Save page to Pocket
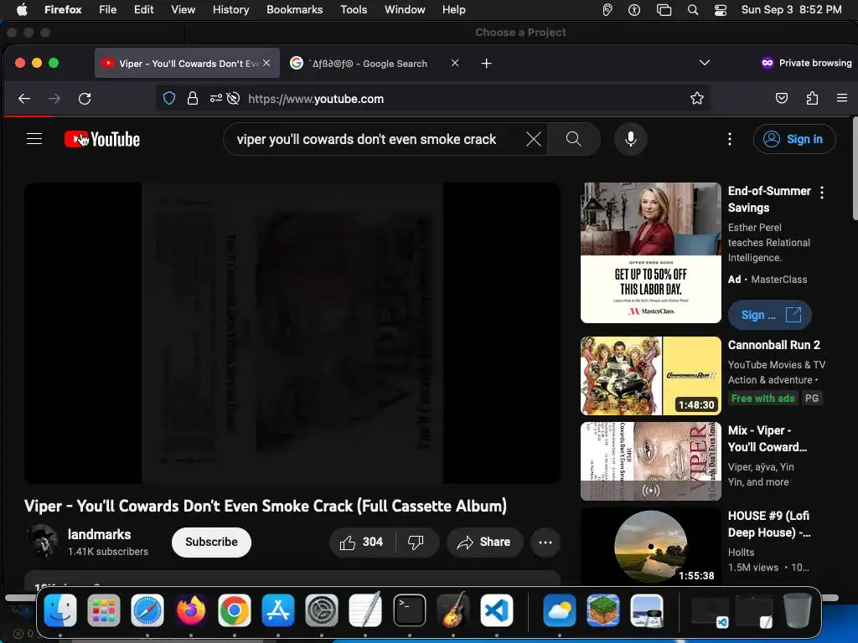 pos(782,99)
